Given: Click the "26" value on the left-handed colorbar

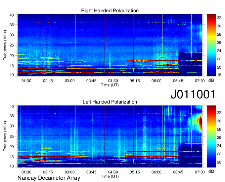Looking at the screenshot, I should click(x=219, y=137).
